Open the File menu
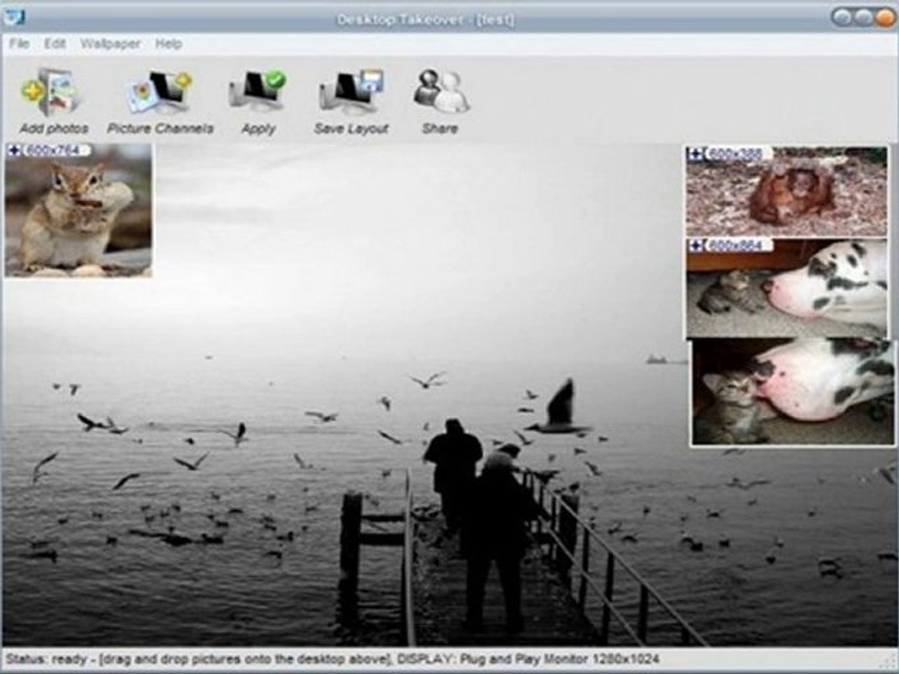 [x=19, y=44]
